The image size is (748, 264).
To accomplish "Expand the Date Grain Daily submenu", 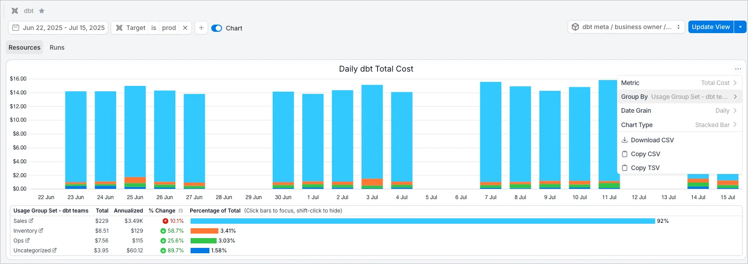I will pos(679,111).
